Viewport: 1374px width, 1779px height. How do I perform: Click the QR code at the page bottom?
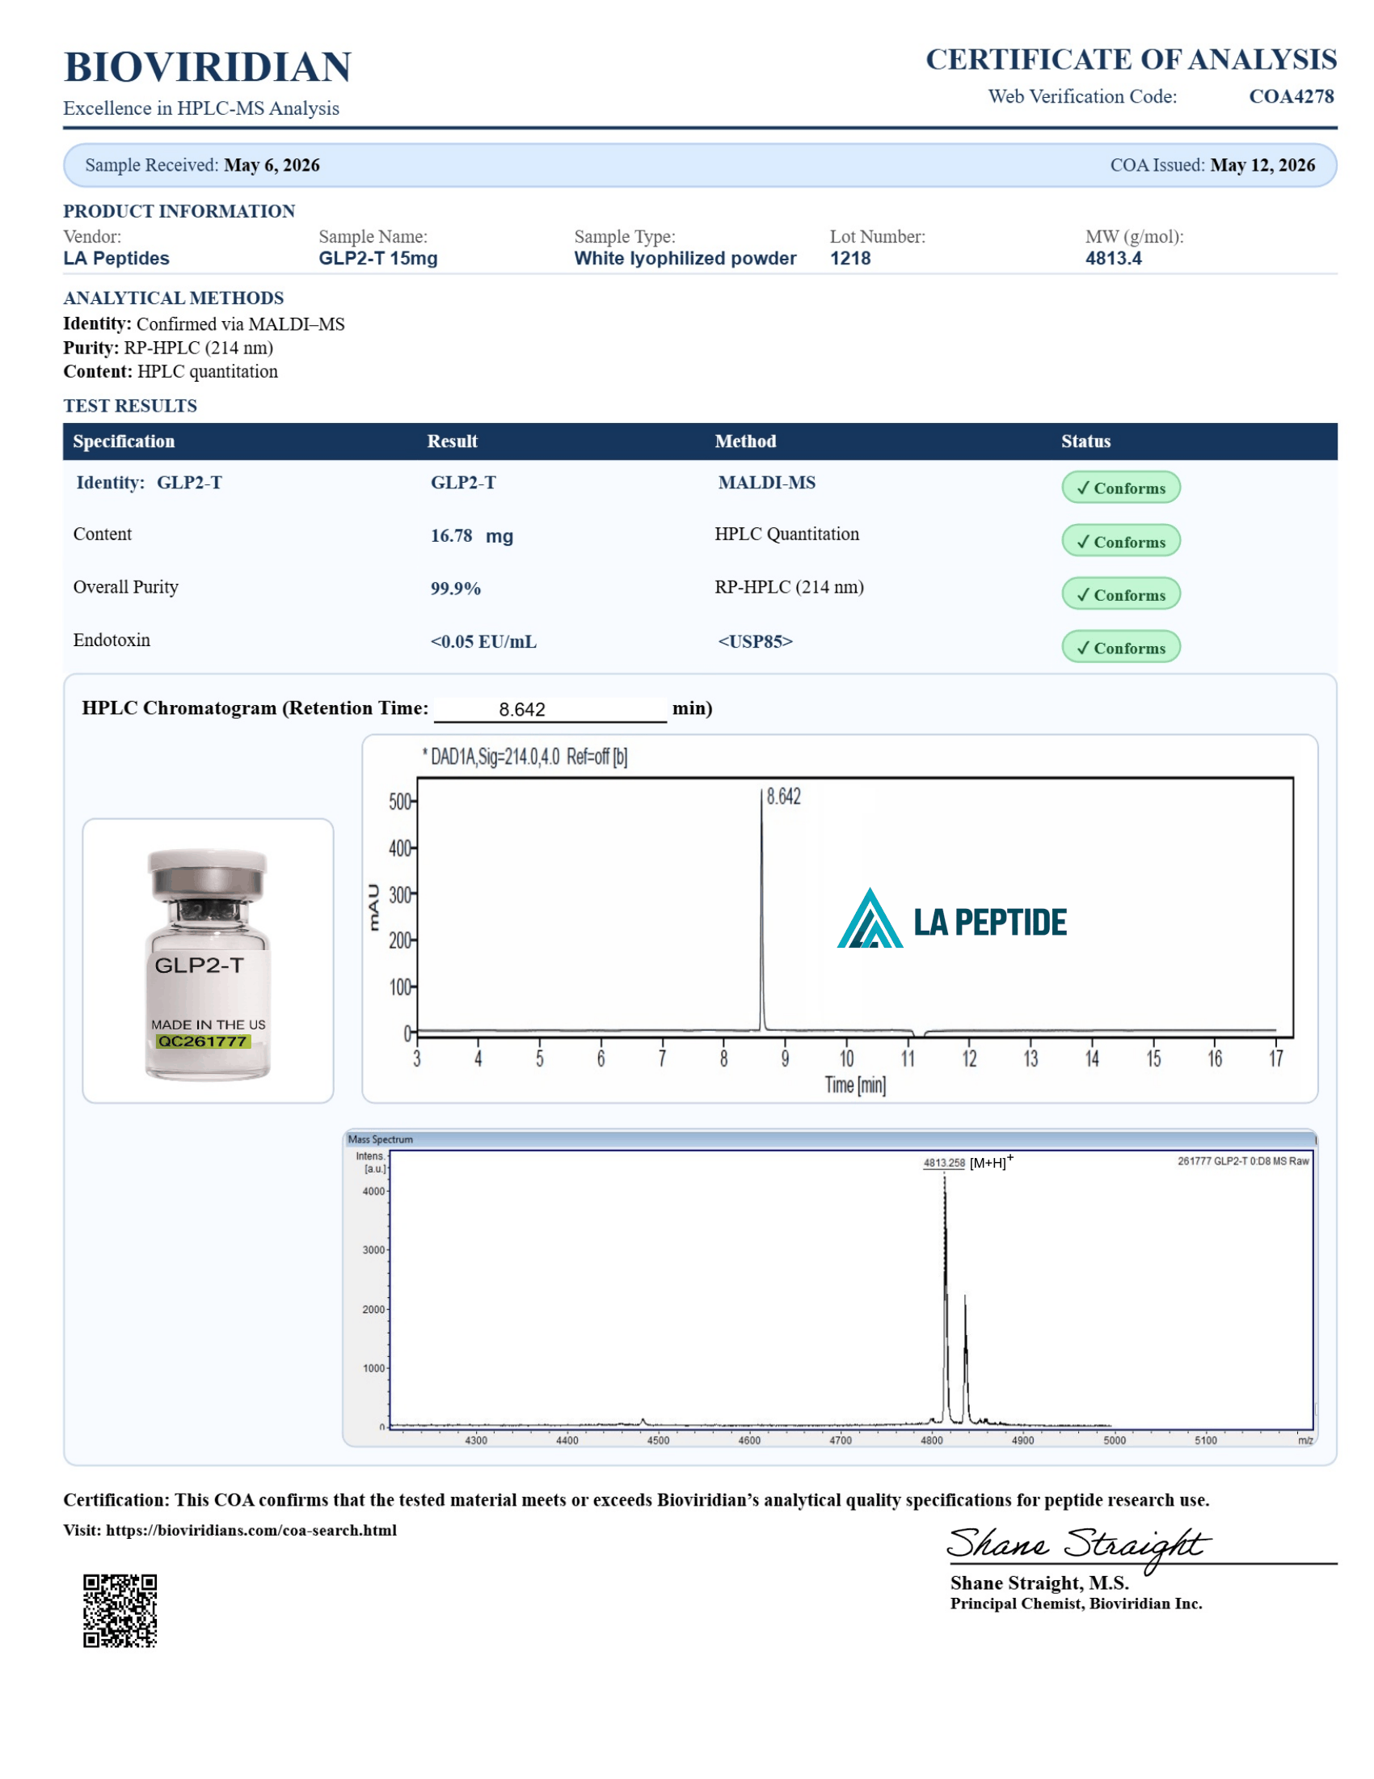point(120,1610)
